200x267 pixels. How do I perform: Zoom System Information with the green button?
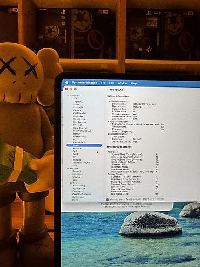pos(75,89)
